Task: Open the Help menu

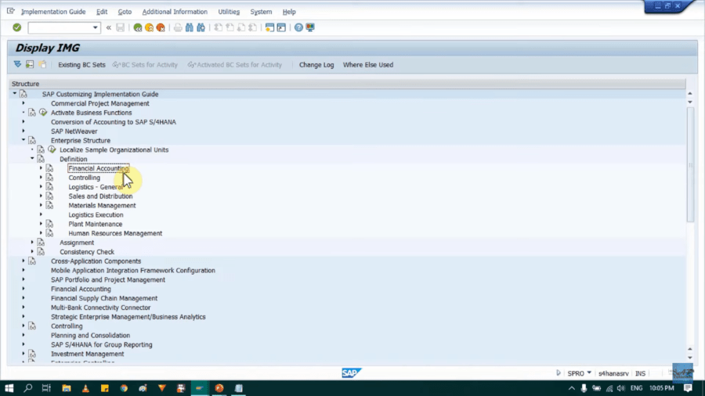Action: click(x=289, y=12)
